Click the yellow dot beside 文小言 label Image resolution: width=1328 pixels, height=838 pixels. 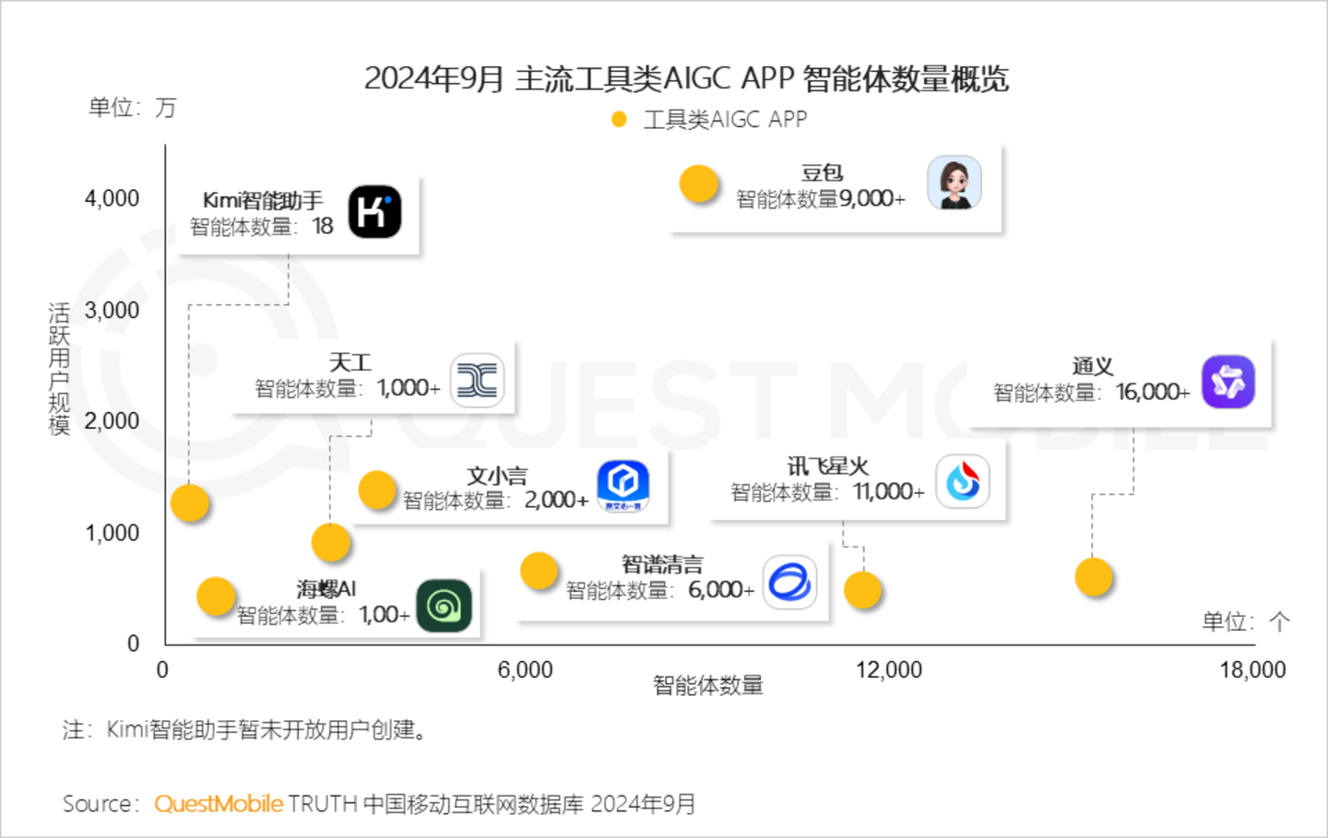click(x=377, y=490)
